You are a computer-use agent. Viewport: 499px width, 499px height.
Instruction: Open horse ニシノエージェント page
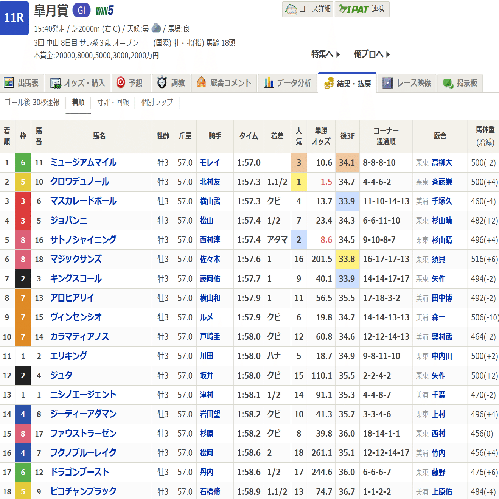(x=83, y=395)
